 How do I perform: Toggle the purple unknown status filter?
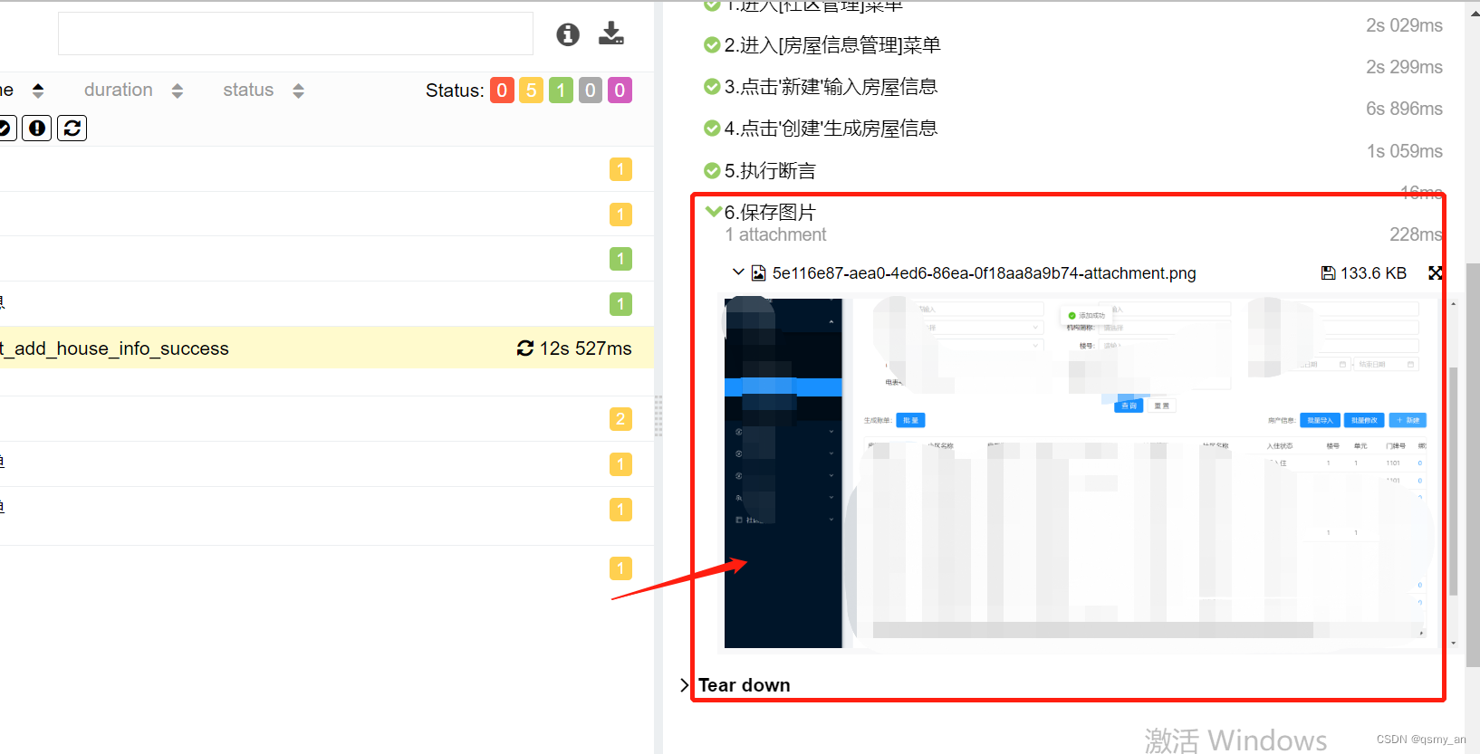620,91
